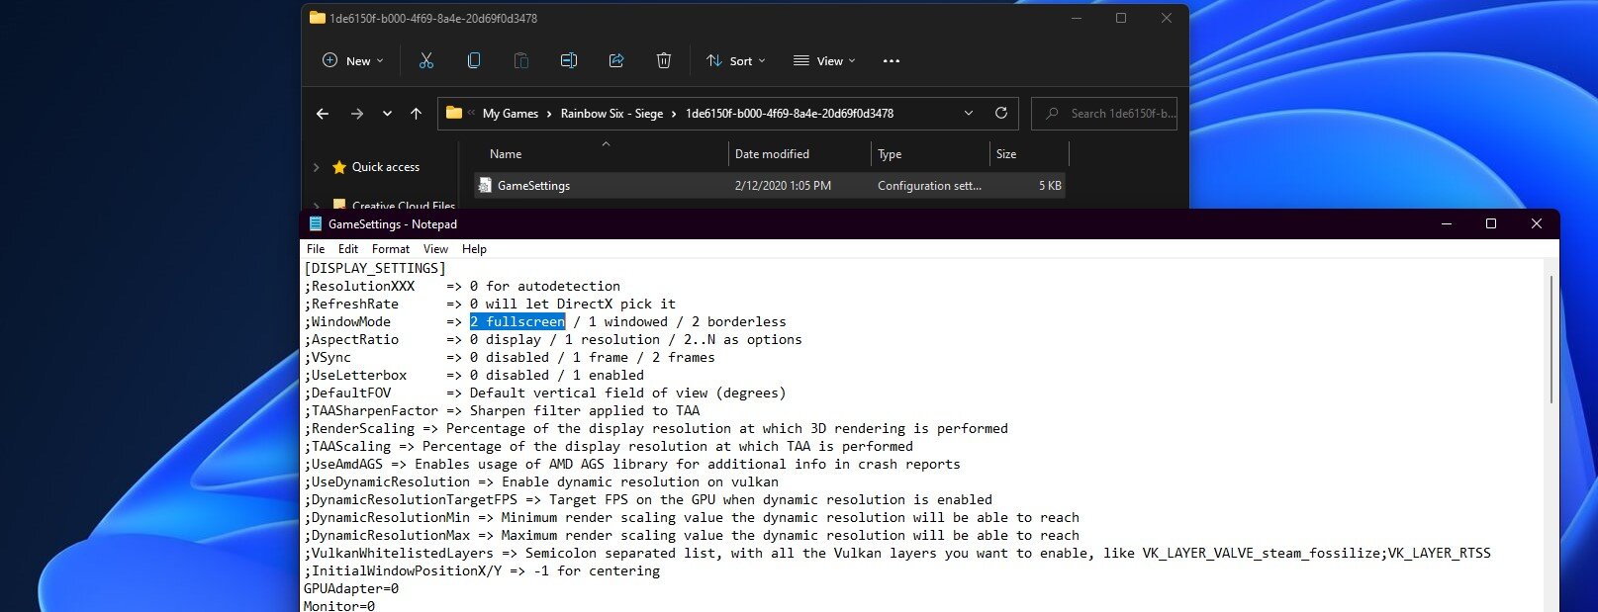Image resolution: width=1598 pixels, height=612 pixels.
Task: Expand the Quick access tree node
Action: [x=317, y=167]
